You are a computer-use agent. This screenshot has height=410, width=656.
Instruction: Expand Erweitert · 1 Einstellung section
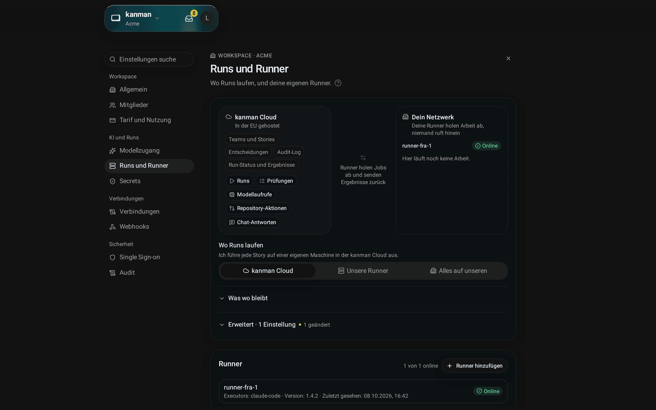click(x=363, y=324)
